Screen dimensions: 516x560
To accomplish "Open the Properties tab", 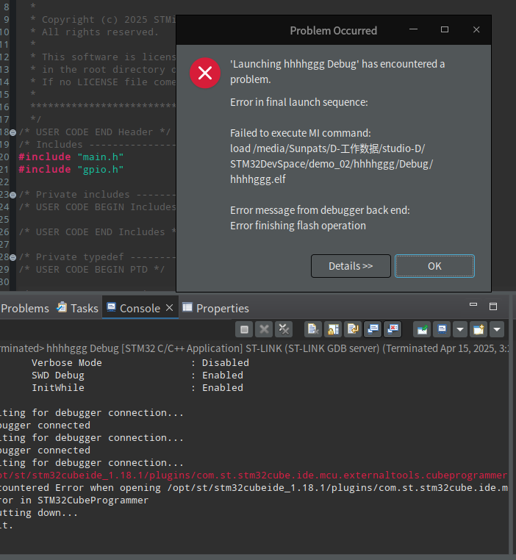I will [x=215, y=308].
